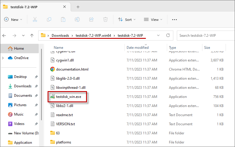Image resolution: width=235 pixels, height=147 pixels.
Task: Click the Cut scissors icon
Action: click(x=35, y=19)
